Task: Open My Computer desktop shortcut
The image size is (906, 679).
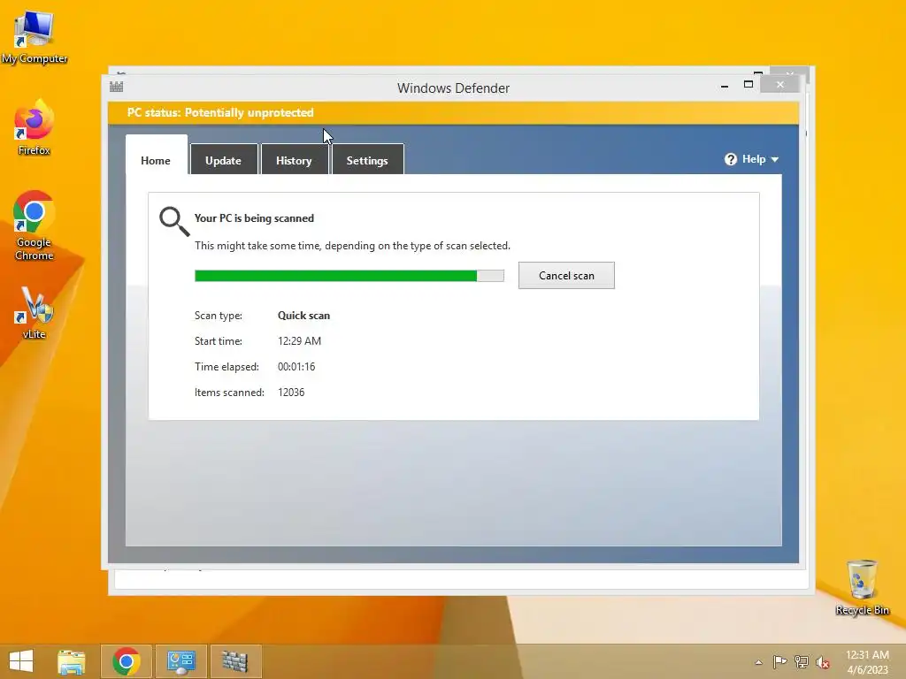Action: pos(35,35)
